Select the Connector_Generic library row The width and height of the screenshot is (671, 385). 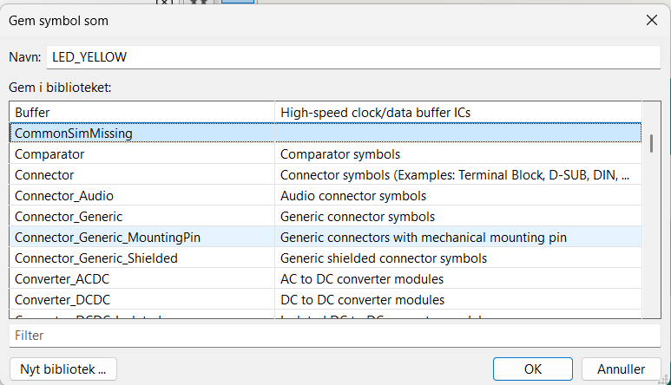(x=326, y=216)
